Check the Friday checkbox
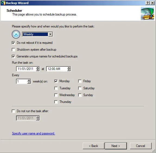The width and height of the screenshot is (156, 153). [80, 81]
